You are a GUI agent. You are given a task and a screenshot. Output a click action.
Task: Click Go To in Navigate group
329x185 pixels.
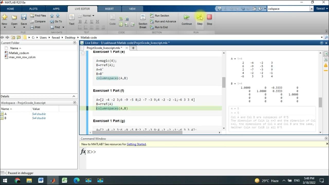point(56,22)
